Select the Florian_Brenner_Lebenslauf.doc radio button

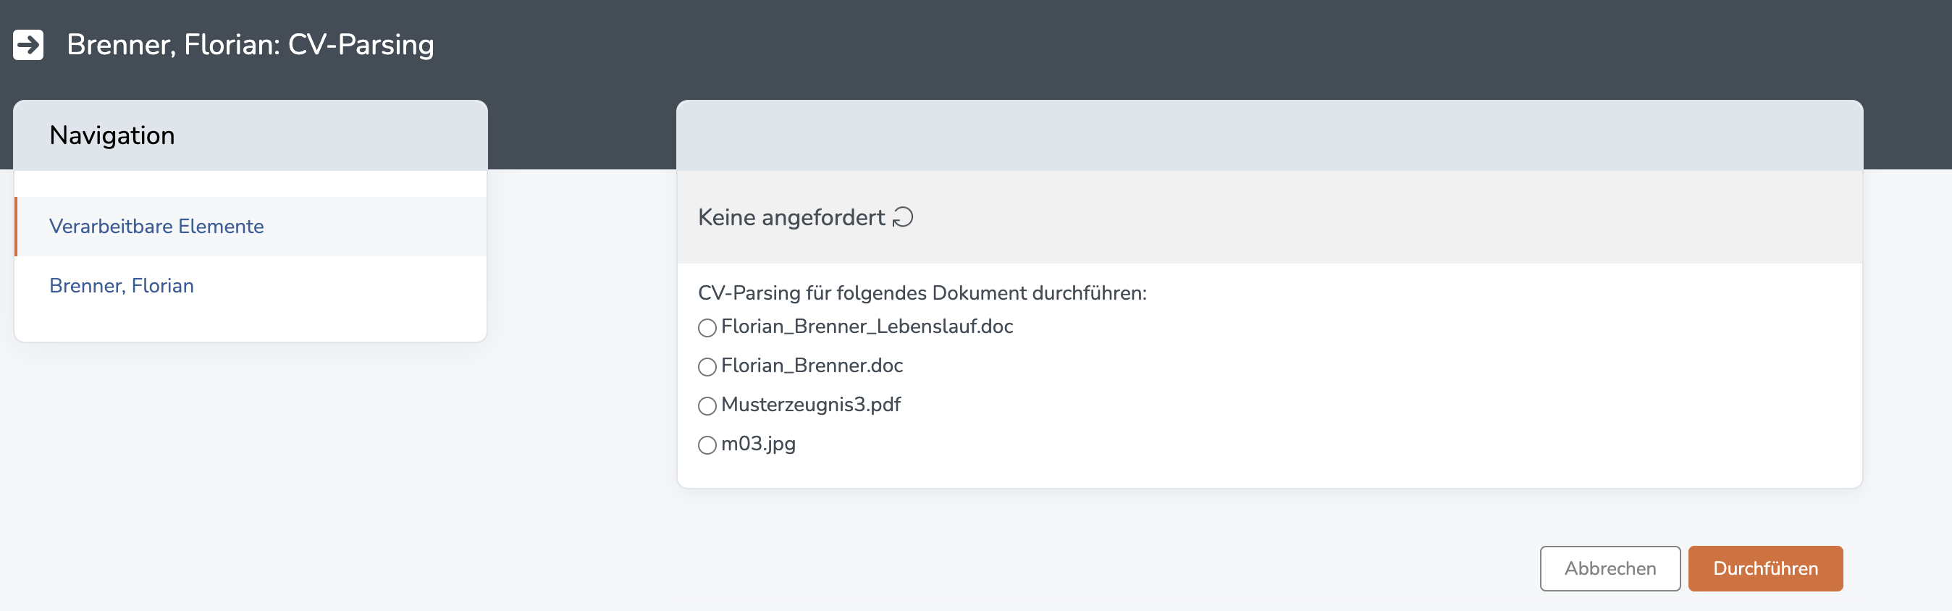tap(707, 327)
